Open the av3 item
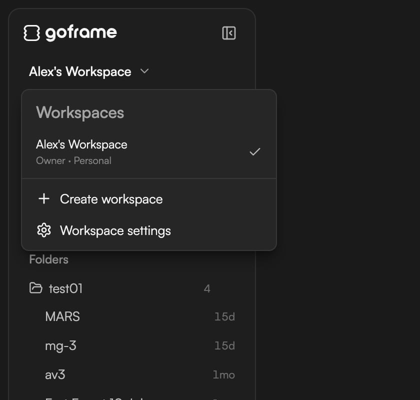This screenshot has width=420, height=400. click(140, 375)
